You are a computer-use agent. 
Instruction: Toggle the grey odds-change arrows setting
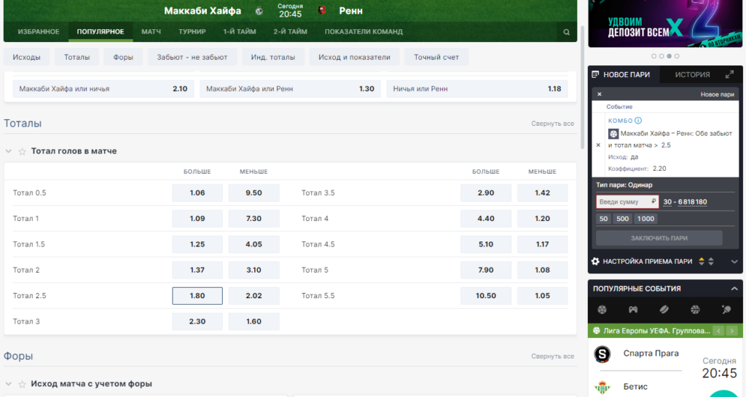click(x=711, y=261)
